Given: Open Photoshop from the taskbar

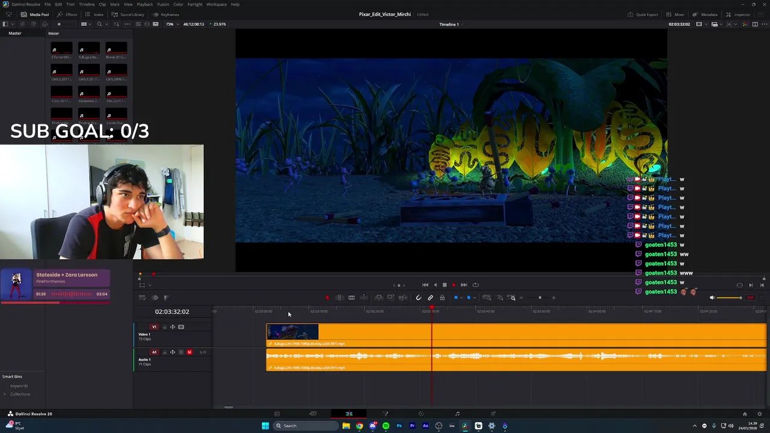Looking at the screenshot, I should pyautogui.click(x=399, y=426).
